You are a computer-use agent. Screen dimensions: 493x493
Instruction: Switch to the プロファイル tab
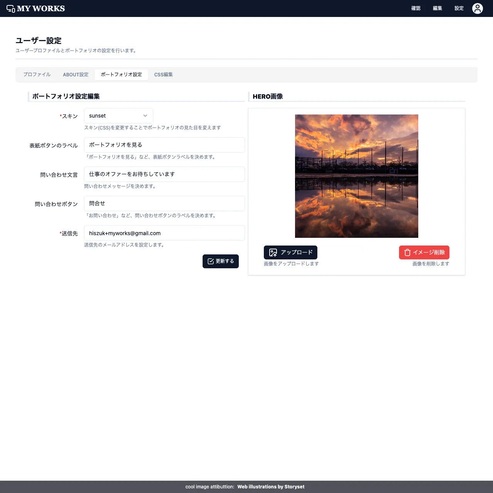(37, 74)
